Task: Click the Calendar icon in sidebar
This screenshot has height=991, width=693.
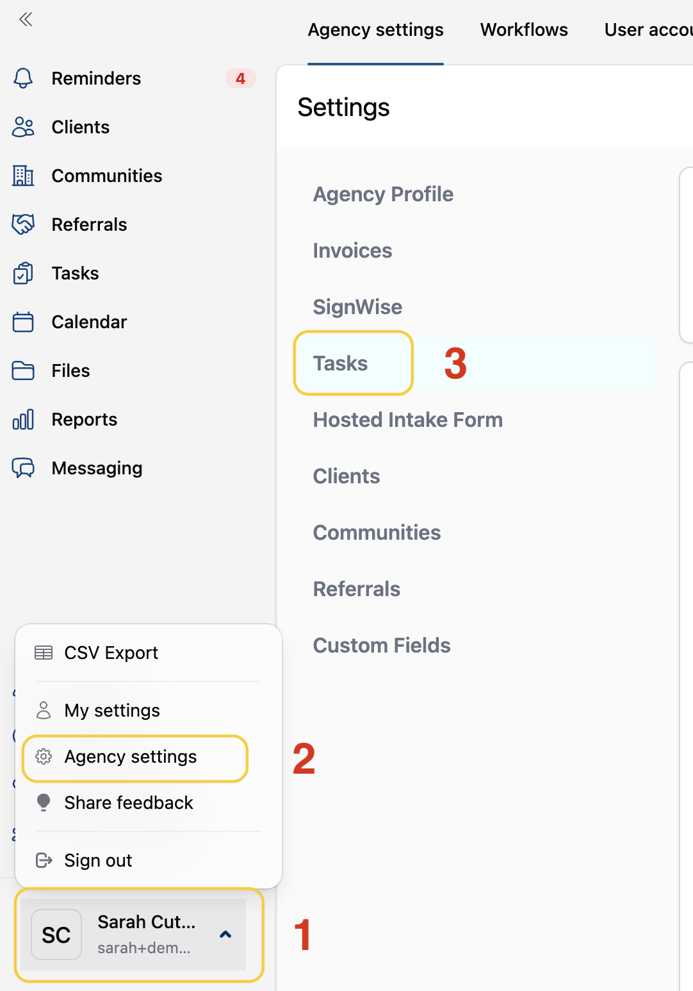Action: pos(23,322)
